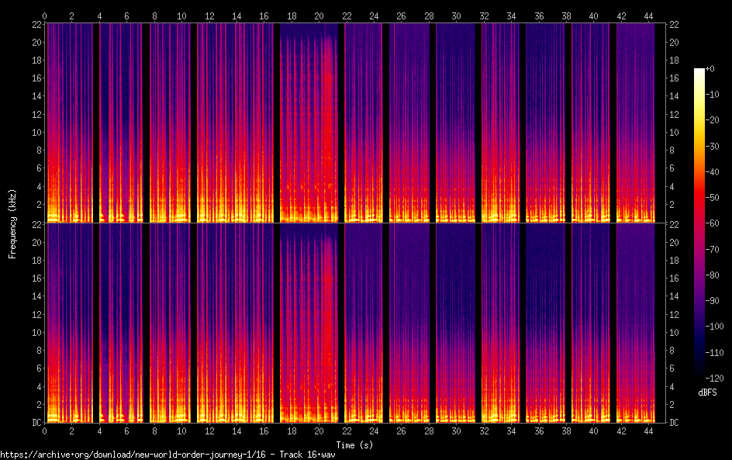Viewport: 732px width, 460px height.
Task: Click the "Frequency (kHz)" axis label
Action: pos(12,223)
